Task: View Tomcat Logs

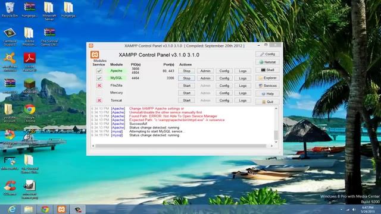Action: click(242, 100)
